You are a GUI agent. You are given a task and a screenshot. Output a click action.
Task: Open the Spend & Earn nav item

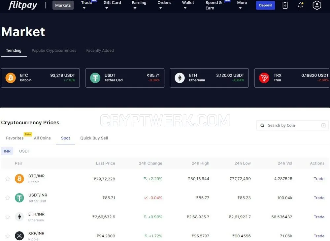click(x=214, y=5)
